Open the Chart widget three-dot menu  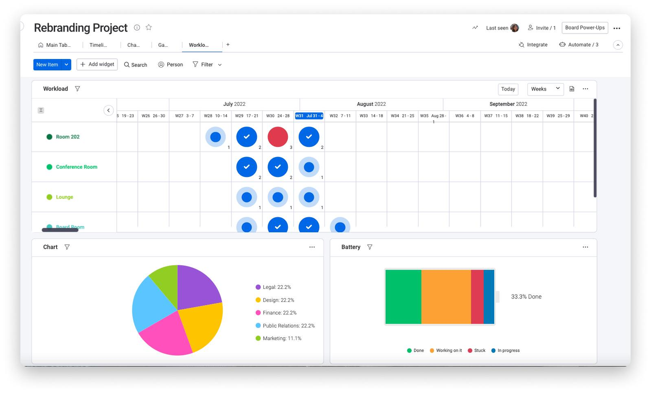pyautogui.click(x=312, y=247)
